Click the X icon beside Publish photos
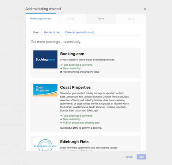Image resolution: width=172 pixels, height=165 pixels. click(x=61, y=72)
